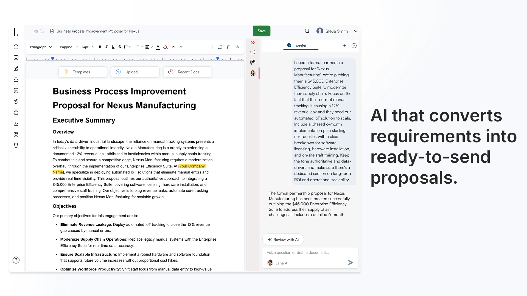Toggle bold formatting
The image size is (527, 296).
pos(100,47)
